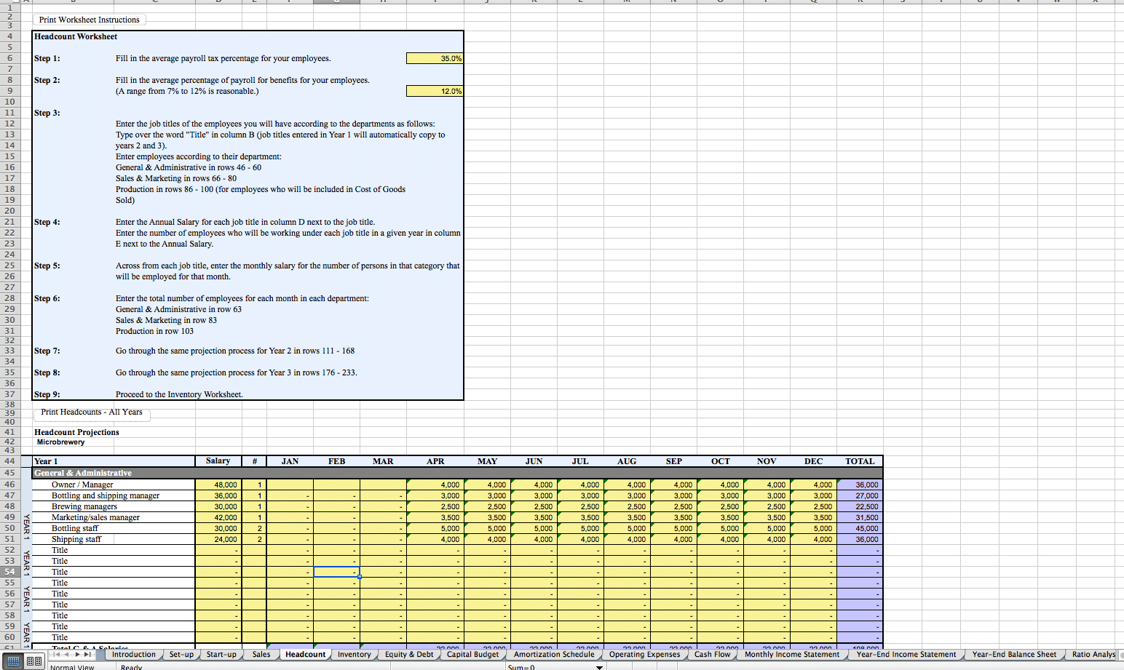This screenshot has width=1124, height=670.
Task: Go to previous sheet tab arrow
Action: (67, 655)
